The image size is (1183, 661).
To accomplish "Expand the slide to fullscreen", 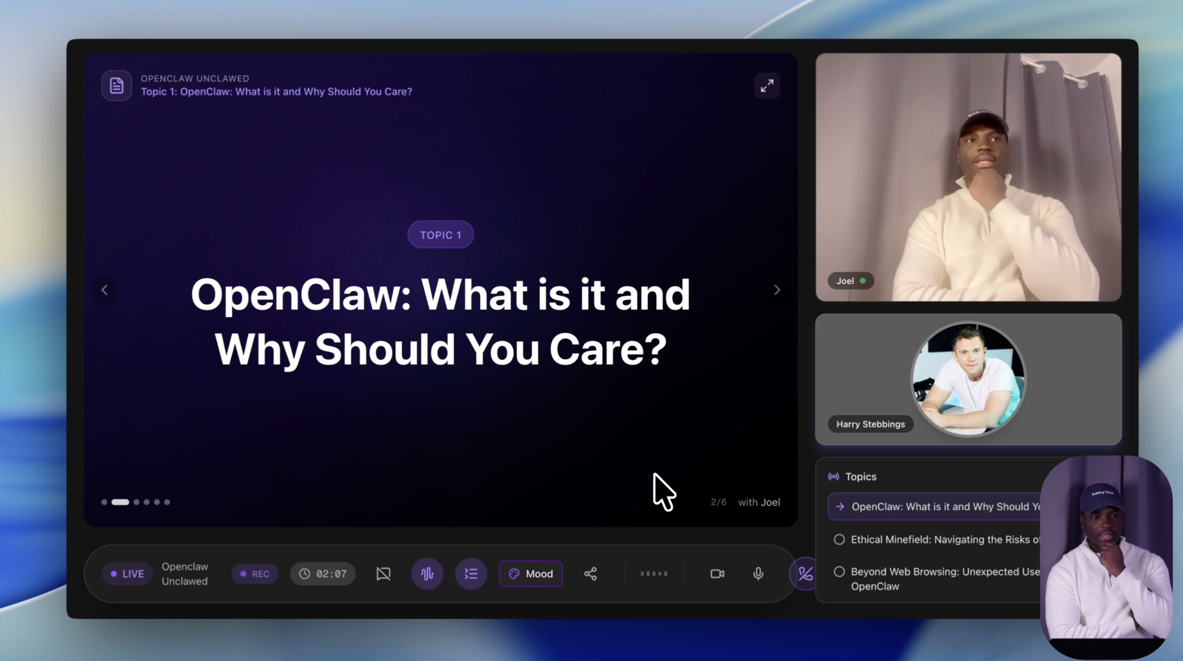I will (767, 86).
